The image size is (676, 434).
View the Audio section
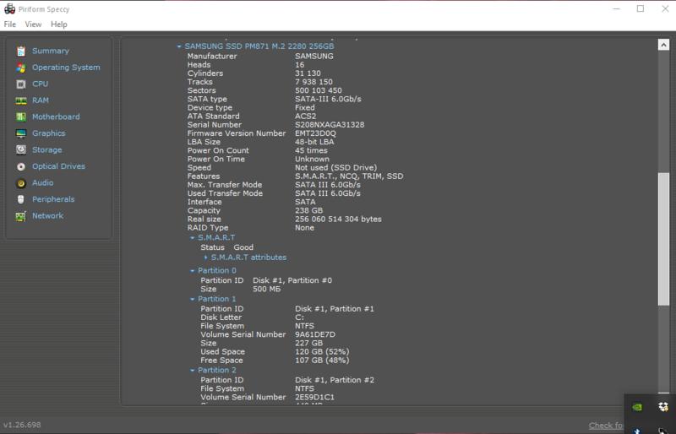click(43, 182)
